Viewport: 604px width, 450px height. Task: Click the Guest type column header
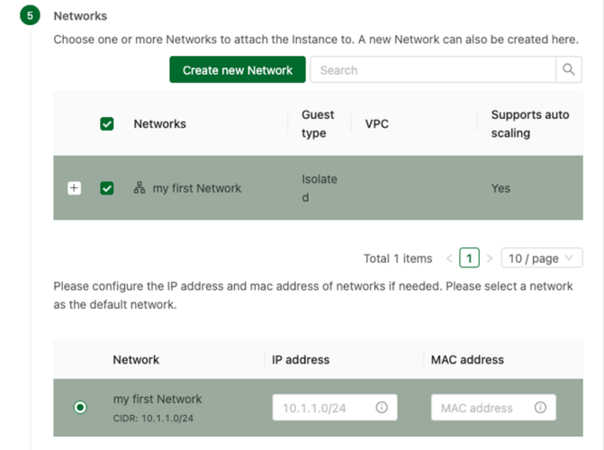click(318, 123)
